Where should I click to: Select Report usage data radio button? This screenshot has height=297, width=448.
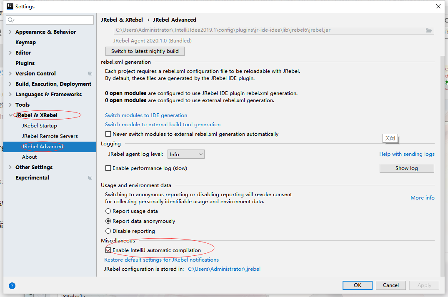pos(108,211)
